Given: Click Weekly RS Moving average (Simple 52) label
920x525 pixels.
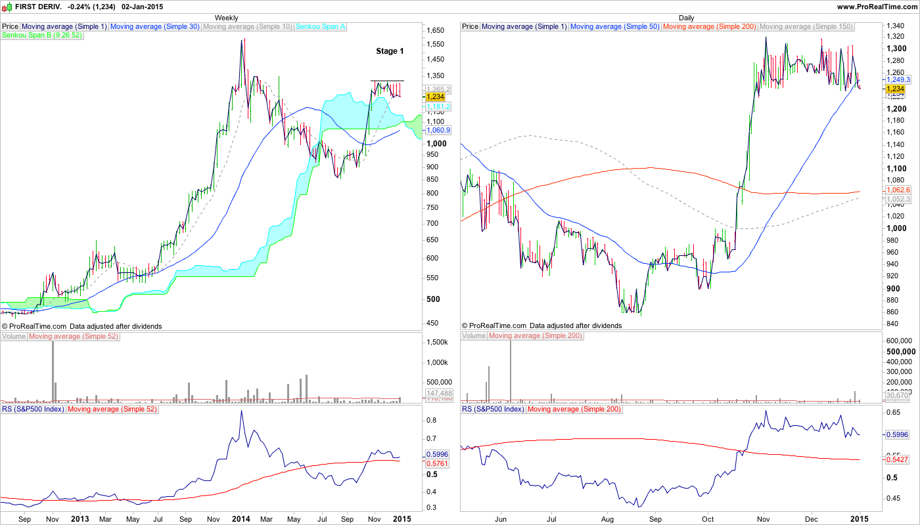Looking at the screenshot, I should click(112, 409).
